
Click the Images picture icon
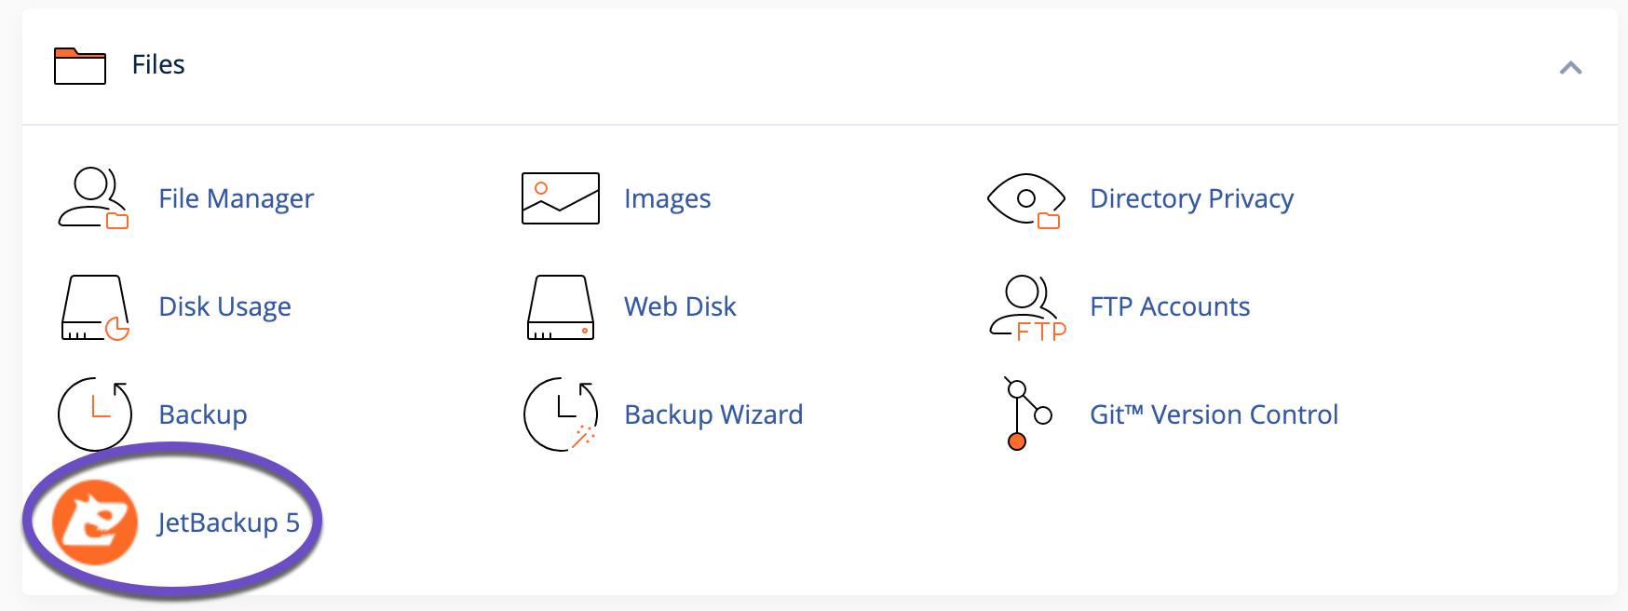558,198
